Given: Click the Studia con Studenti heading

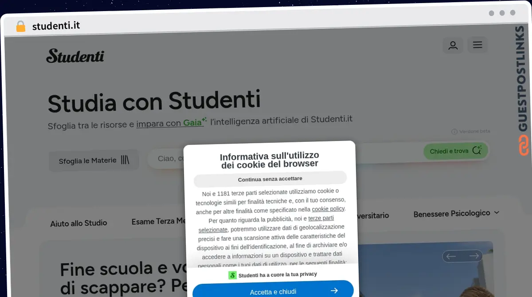Looking at the screenshot, I should click(154, 102).
